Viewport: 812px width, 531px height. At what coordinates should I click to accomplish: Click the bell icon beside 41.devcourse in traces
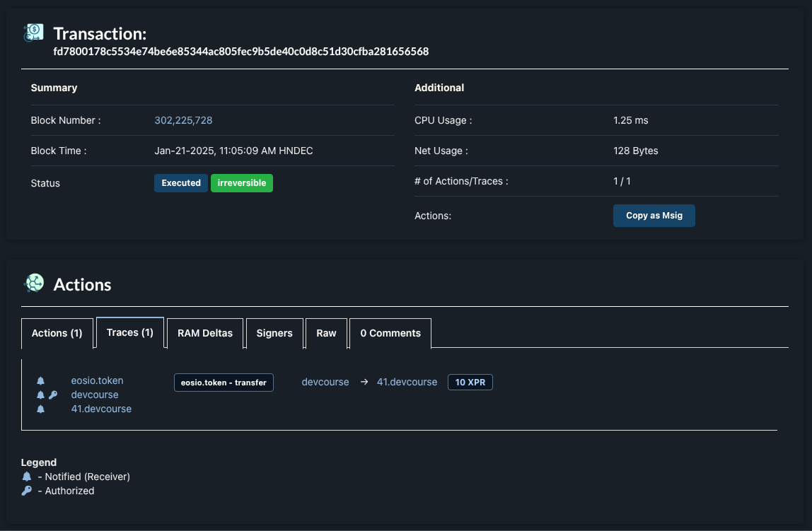(x=40, y=409)
